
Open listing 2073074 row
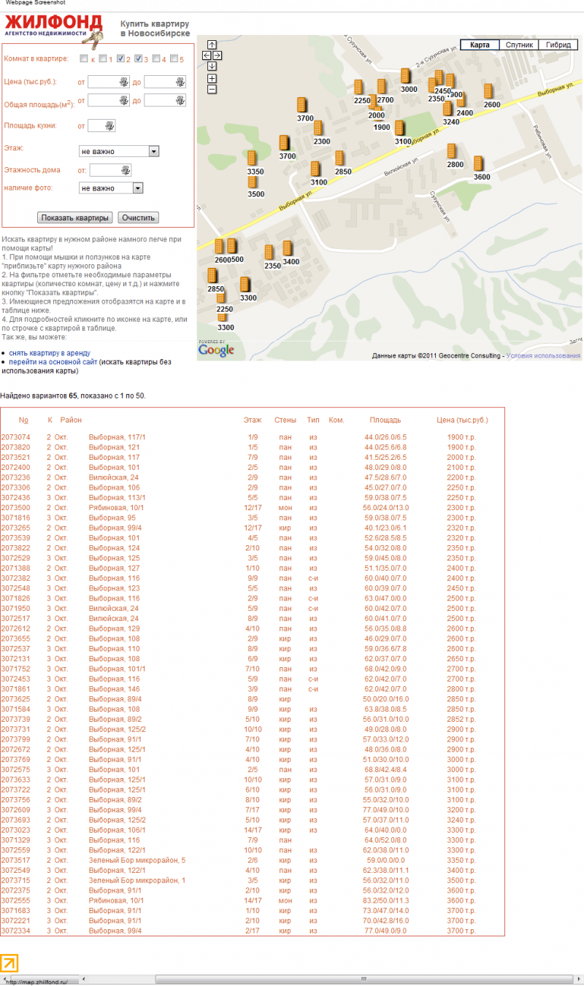coord(252,436)
